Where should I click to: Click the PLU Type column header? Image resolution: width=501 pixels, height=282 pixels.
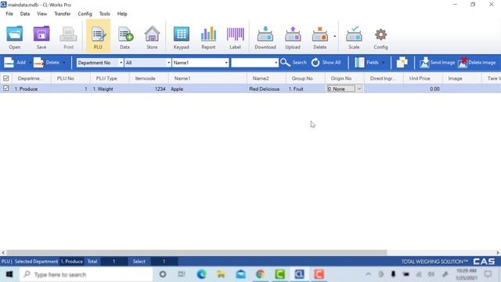pyautogui.click(x=110, y=78)
